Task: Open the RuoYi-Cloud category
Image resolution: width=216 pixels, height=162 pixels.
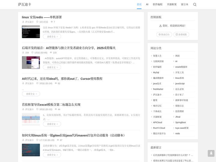Action: tap(159, 128)
